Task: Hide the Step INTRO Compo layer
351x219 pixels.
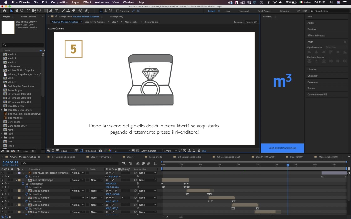Action: click(2, 180)
